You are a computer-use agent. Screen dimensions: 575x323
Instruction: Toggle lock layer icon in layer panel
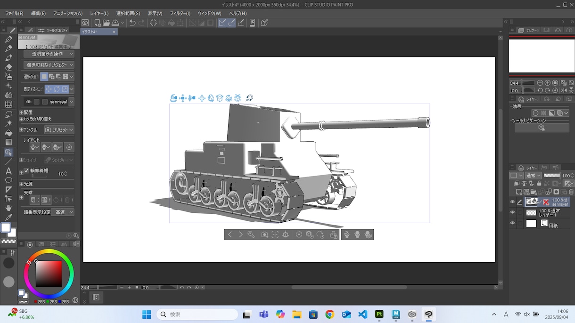coord(540,184)
